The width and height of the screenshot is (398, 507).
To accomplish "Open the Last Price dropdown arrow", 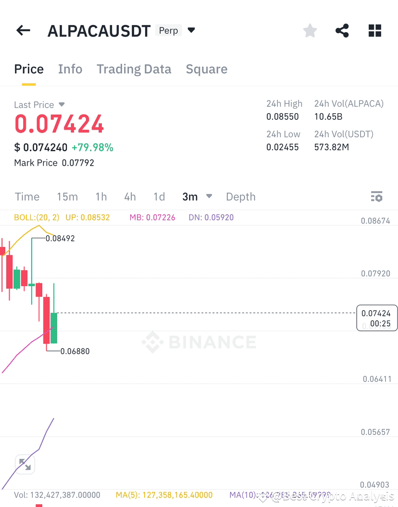I will [x=62, y=105].
